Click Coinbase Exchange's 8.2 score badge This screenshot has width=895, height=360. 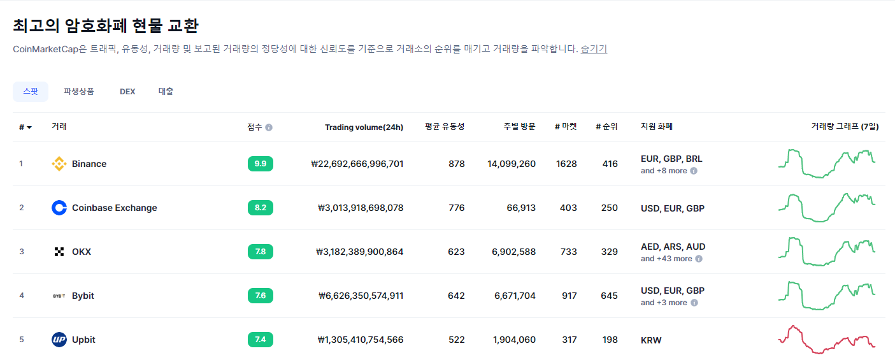[x=261, y=208]
